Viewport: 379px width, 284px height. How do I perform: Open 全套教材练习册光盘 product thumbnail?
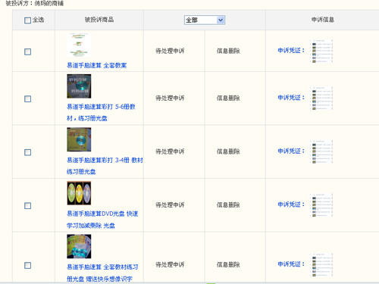click(x=79, y=246)
